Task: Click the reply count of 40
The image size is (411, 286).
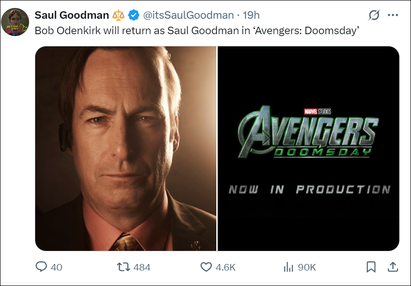Action: point(57,267)
